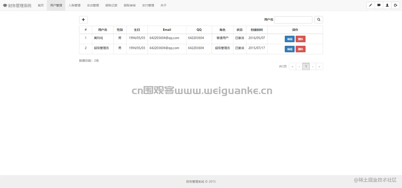Open the messages comment icon

pyautogui.click(x=379, y=5)
